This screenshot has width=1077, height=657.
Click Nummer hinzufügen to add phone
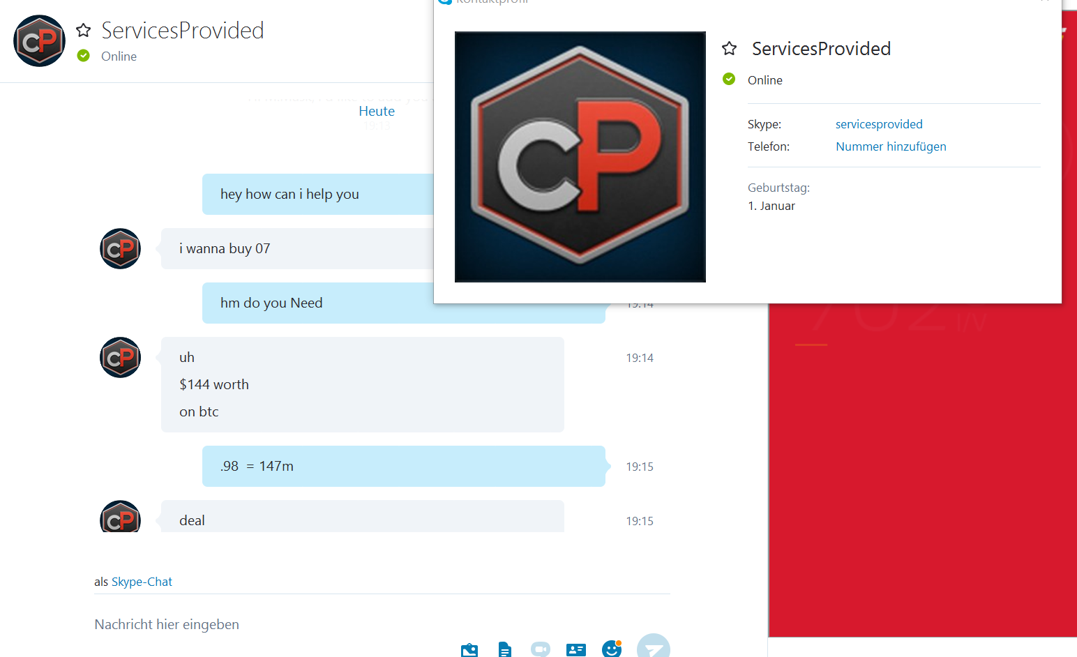pos(891,146)
